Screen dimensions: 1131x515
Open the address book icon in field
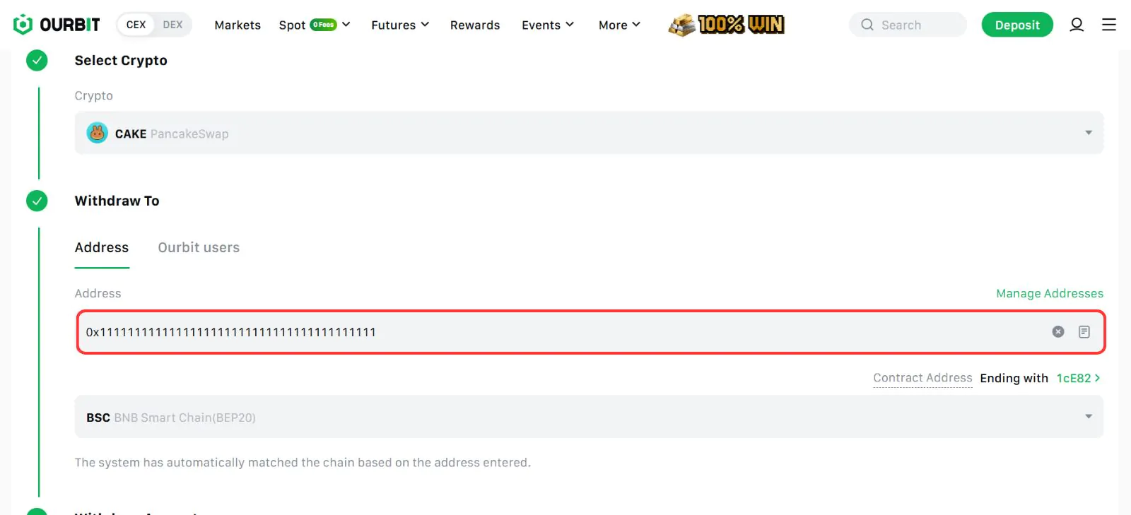(1084, 332)
